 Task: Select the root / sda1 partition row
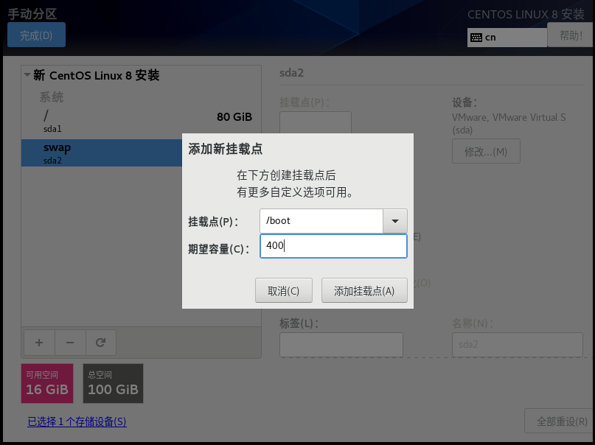pyautogui.click(x=141, y=121)
